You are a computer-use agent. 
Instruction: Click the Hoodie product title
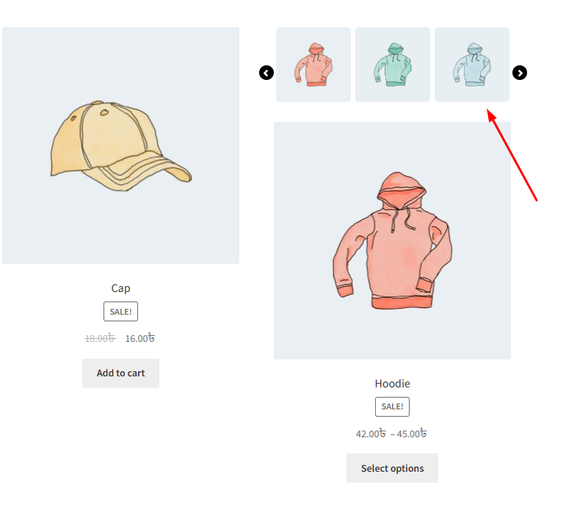click(x=392, y=384)
